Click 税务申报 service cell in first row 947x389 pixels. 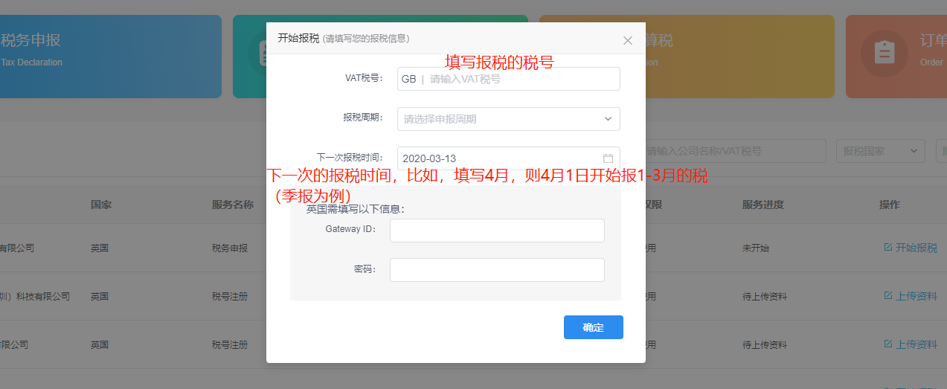230,248
